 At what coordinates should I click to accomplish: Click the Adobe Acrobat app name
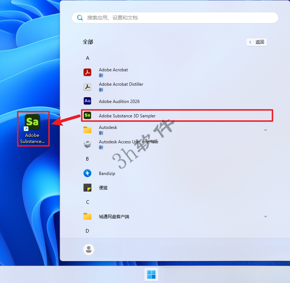(113, 70)
